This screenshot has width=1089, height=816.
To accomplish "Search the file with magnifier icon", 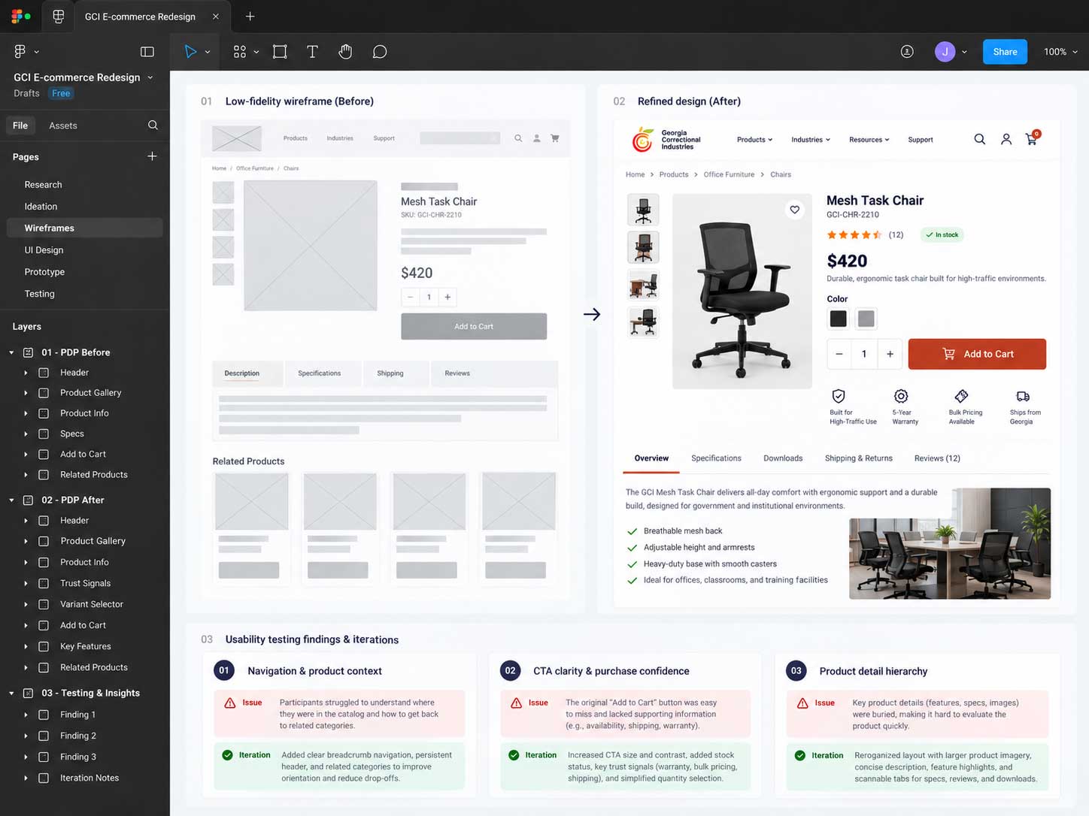I will 153,125.
